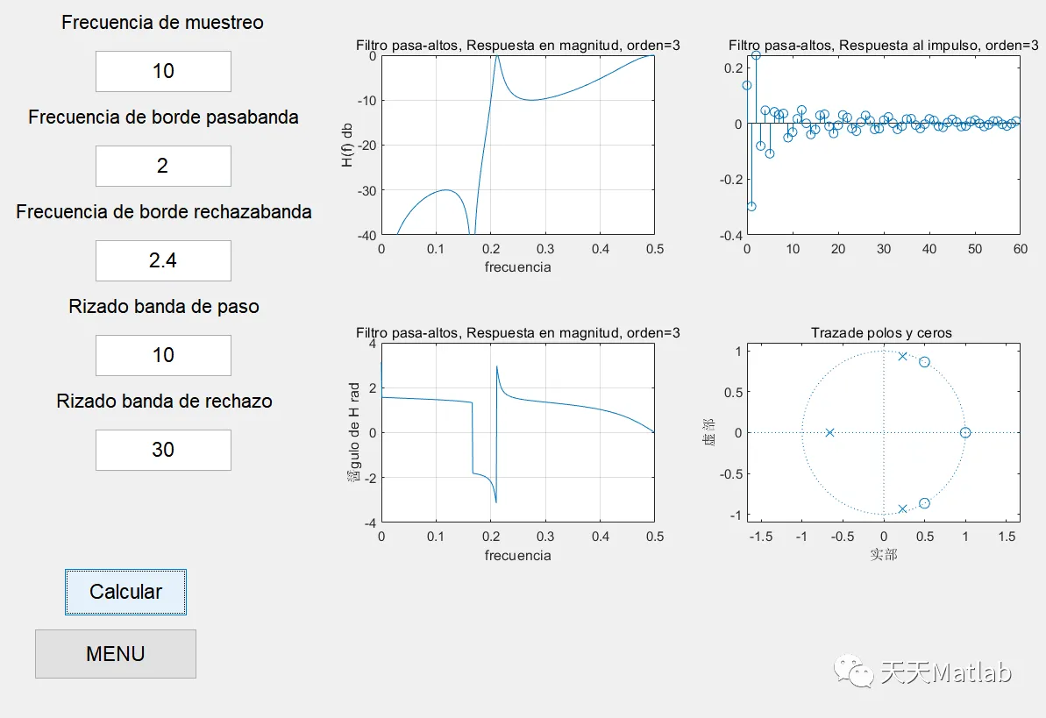This screenshot has width=1046, height=718.
Task: Select the Rizado banda de rechazo field
Action: pyautogui.click(x=163, y=450)
